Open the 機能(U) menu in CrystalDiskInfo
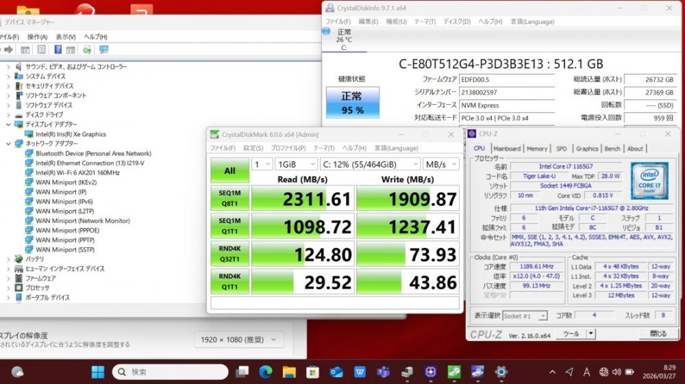The width and height of the screenshot is (685, 384). point(395,21)
